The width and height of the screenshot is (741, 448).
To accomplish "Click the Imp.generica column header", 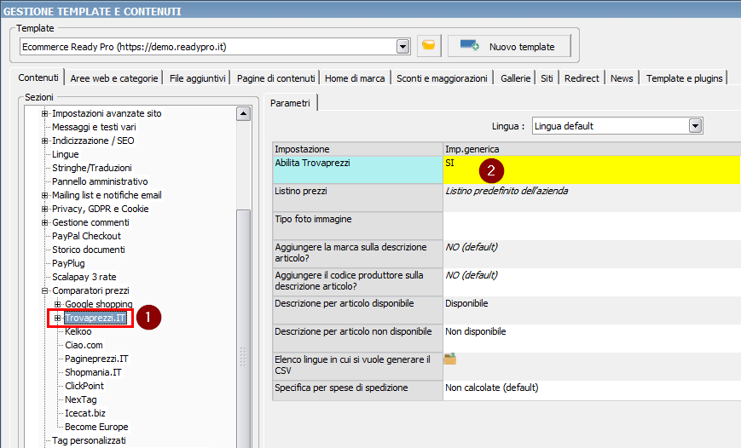I will 592,149.
